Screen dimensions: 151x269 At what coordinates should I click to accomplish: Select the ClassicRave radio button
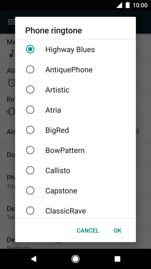pos(30,211)
